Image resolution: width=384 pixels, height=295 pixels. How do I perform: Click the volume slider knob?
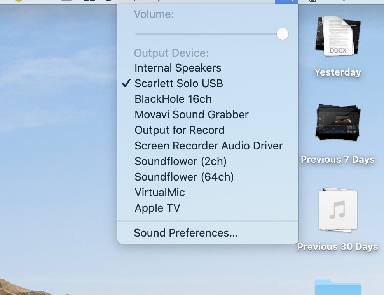(283, 34)
